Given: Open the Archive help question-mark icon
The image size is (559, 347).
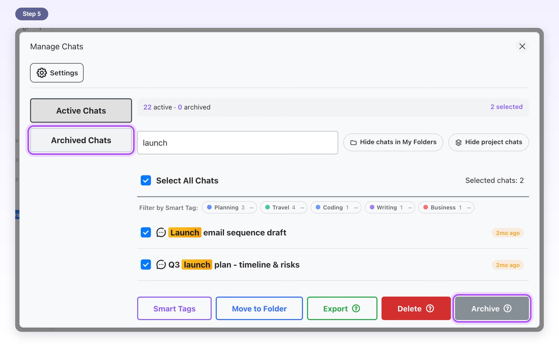Looking at the screenshot, I should [x=508, y=309].
